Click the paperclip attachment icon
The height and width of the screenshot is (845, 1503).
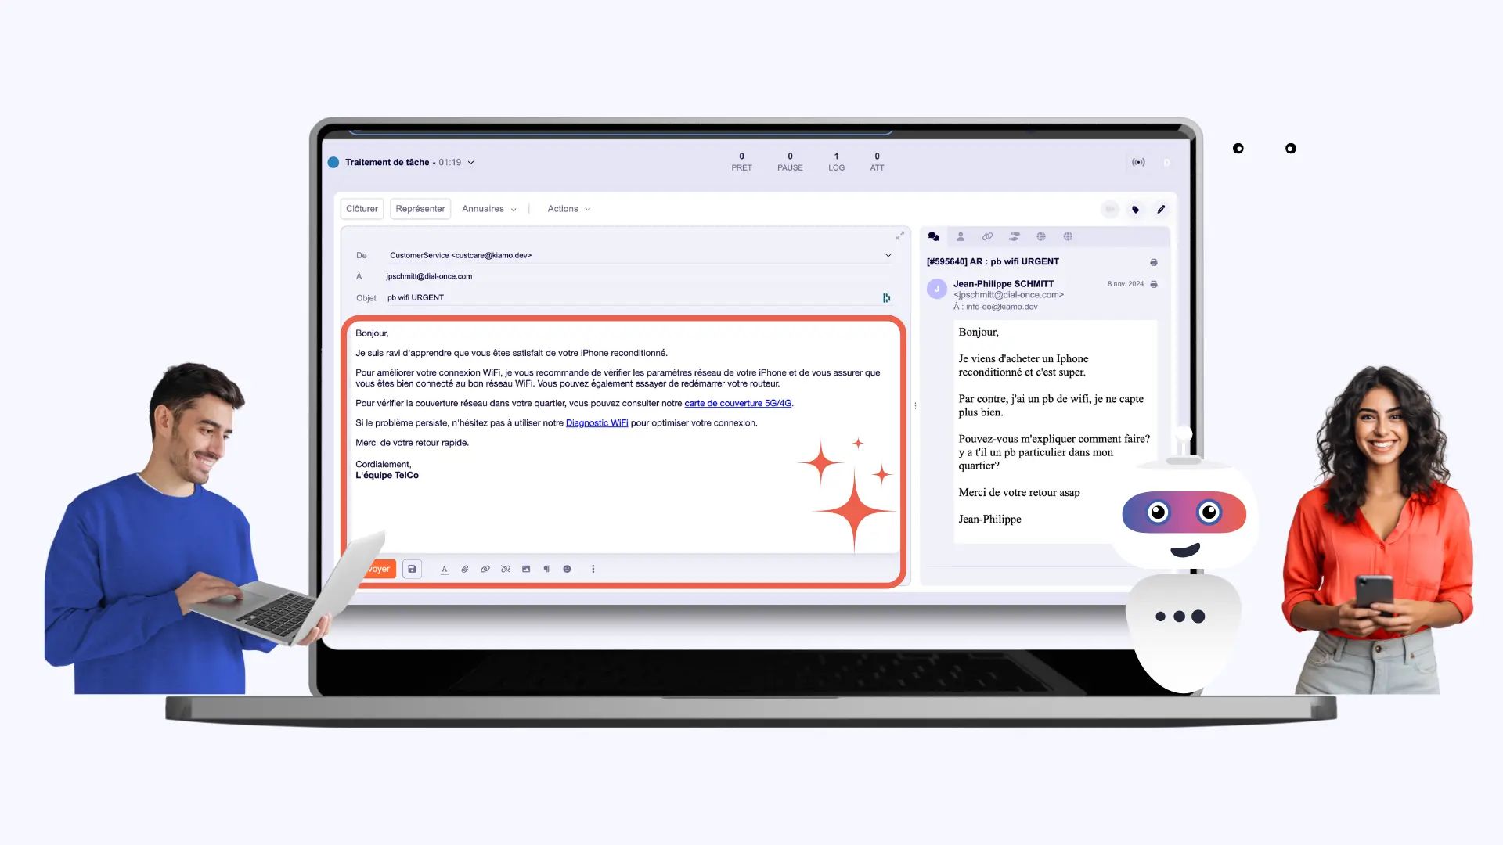click(x=465, y=569)
